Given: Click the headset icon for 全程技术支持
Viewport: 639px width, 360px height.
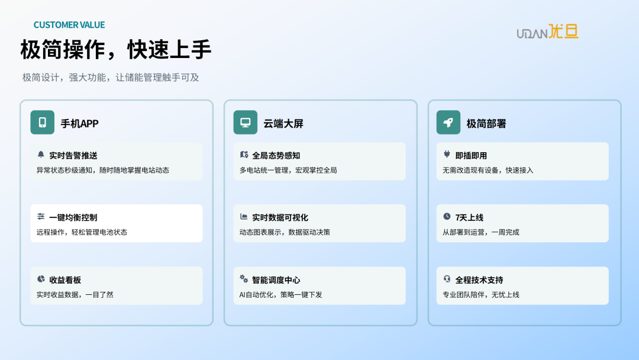Looking at the screenshot, I should pyautogui.click(x=447, y=279).
